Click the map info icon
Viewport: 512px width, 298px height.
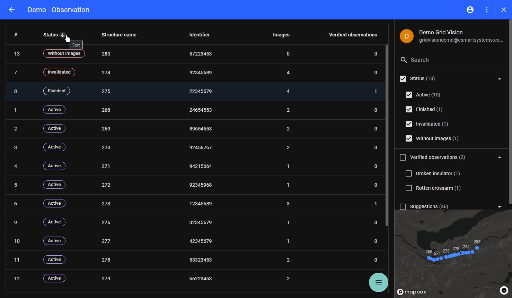[x=504, y=290]
